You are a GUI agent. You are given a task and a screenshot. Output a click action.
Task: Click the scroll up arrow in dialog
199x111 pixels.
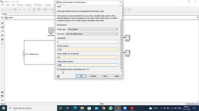click(121, 6)
